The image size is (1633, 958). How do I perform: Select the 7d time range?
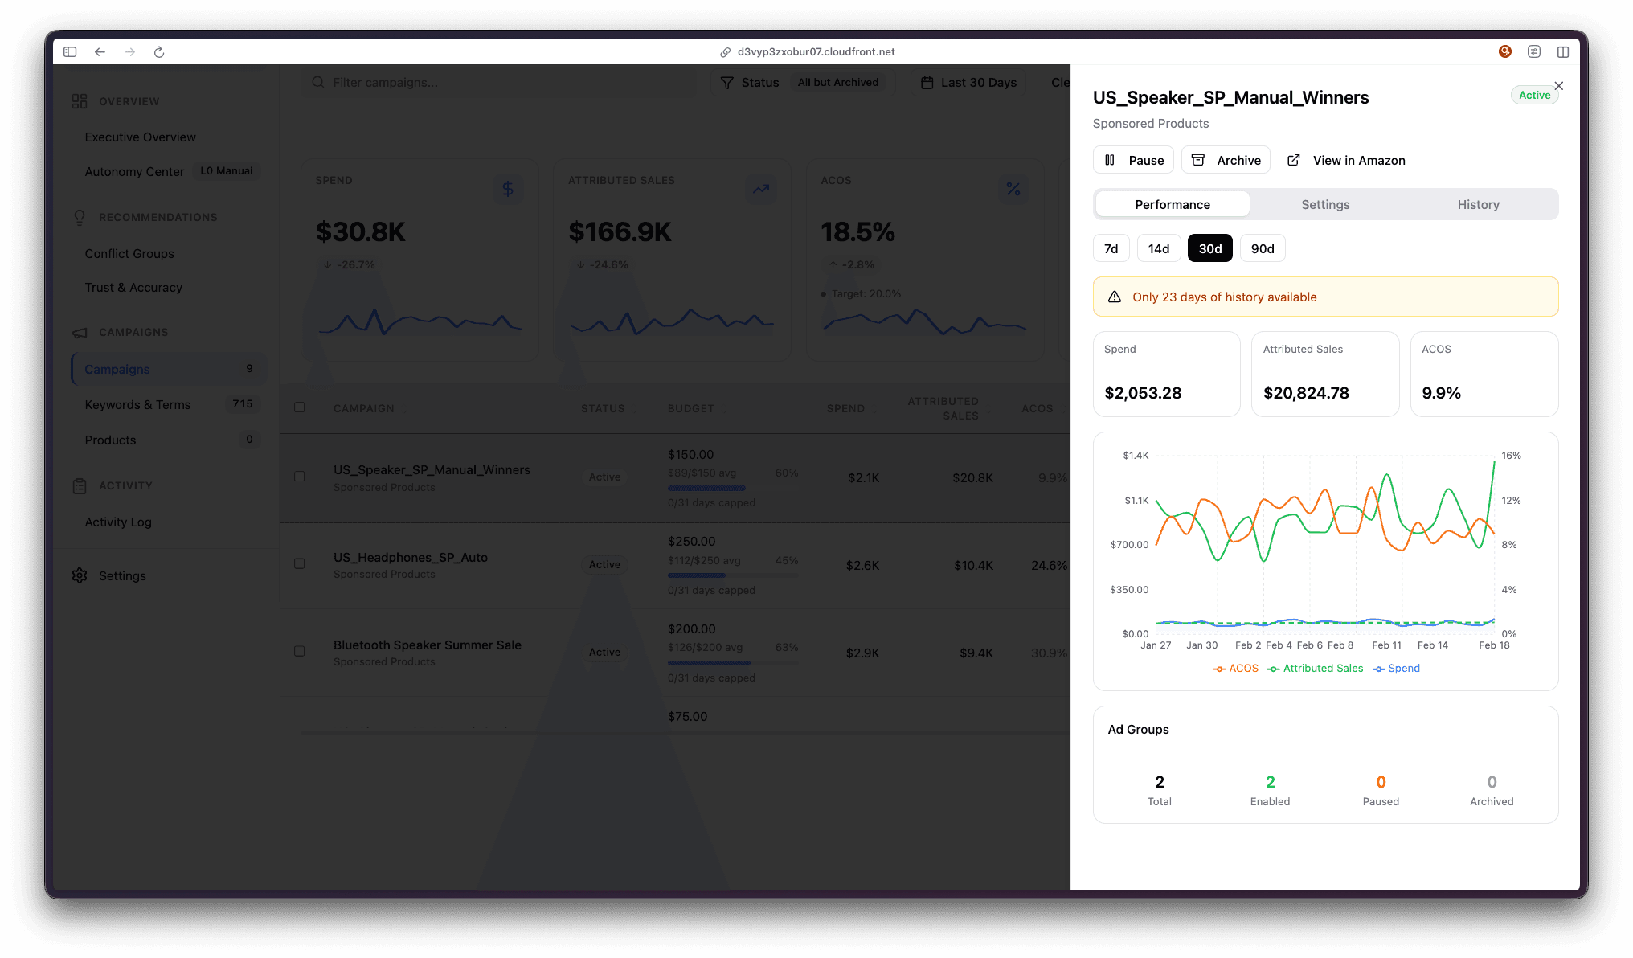click(x=1111, y=248)
